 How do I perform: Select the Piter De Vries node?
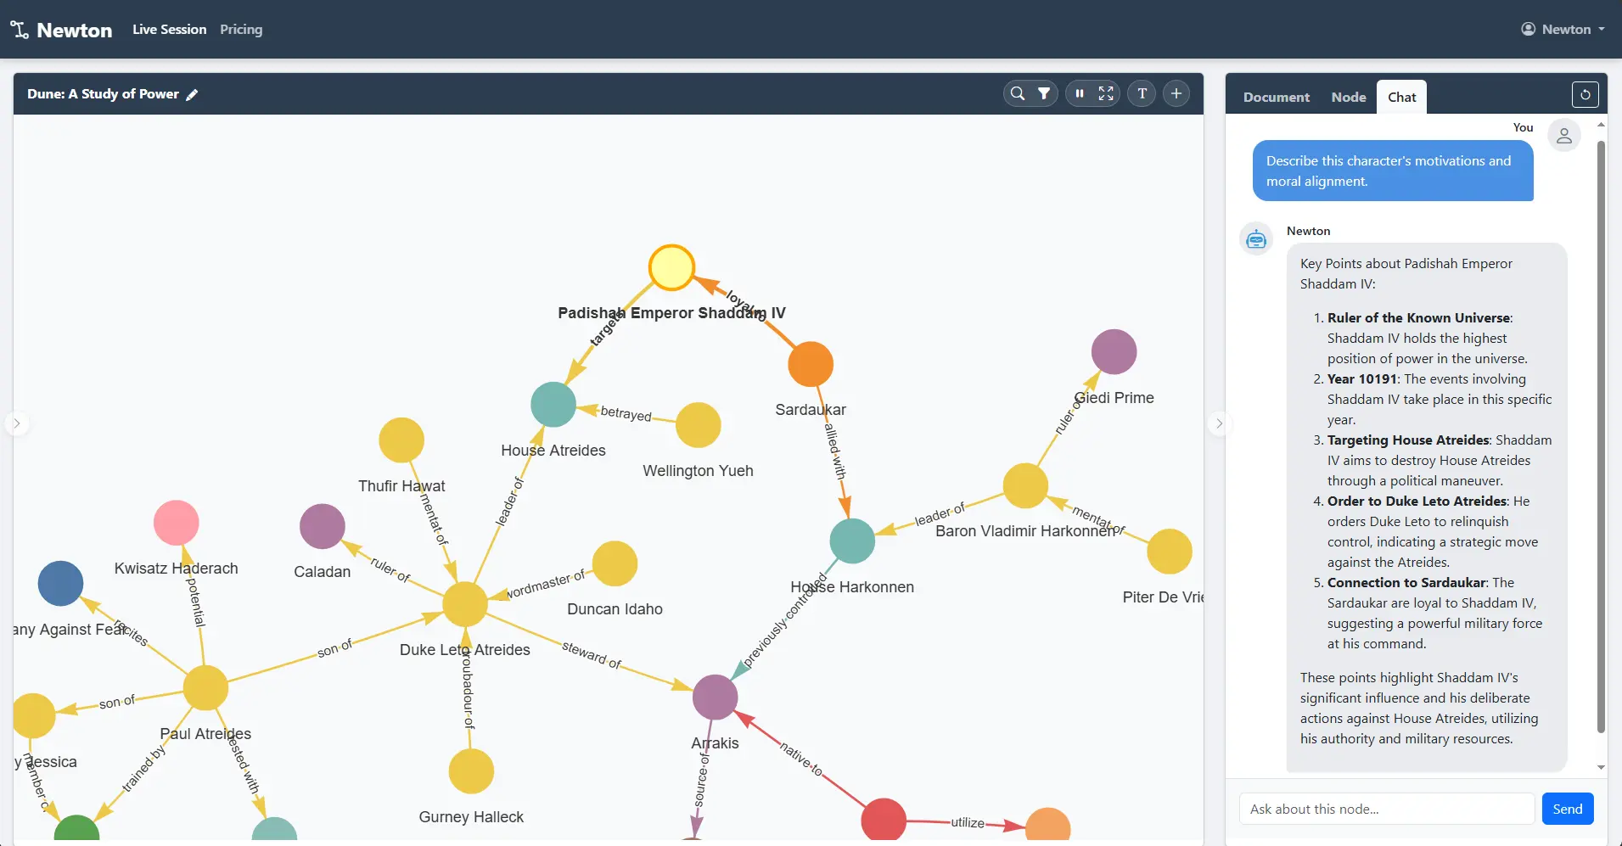(1170, 552)
